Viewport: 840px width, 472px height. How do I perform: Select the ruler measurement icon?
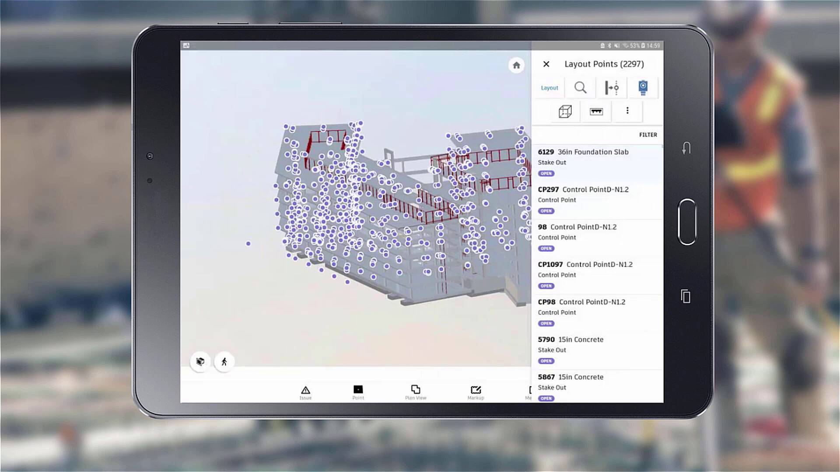[596, 111]
